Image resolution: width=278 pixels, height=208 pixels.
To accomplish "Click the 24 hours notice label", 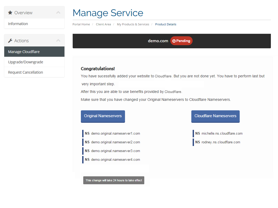I will [x=114, y=180].
